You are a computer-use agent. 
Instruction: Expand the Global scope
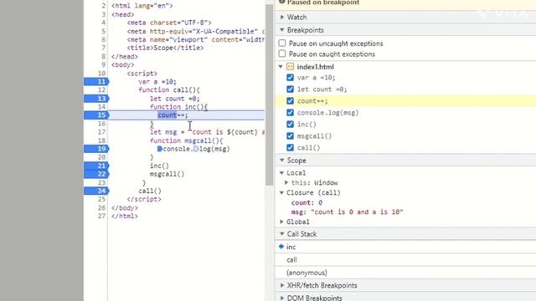pos(281,222)
